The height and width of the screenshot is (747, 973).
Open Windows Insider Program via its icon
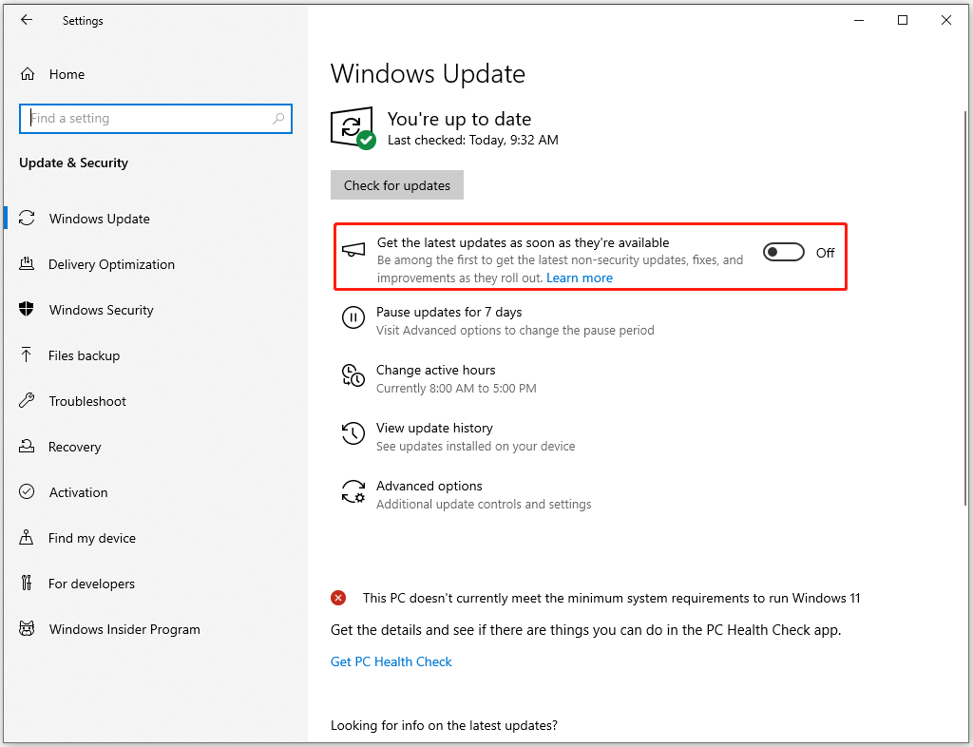tap(27, 629)
